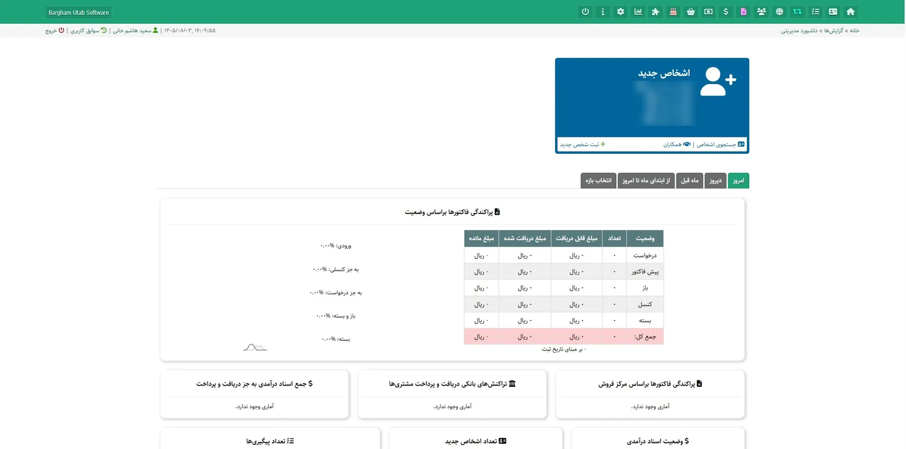Click خانه in the breadcrumb
The width and height of the screenshot is (906, 449).
coord(854,31)
